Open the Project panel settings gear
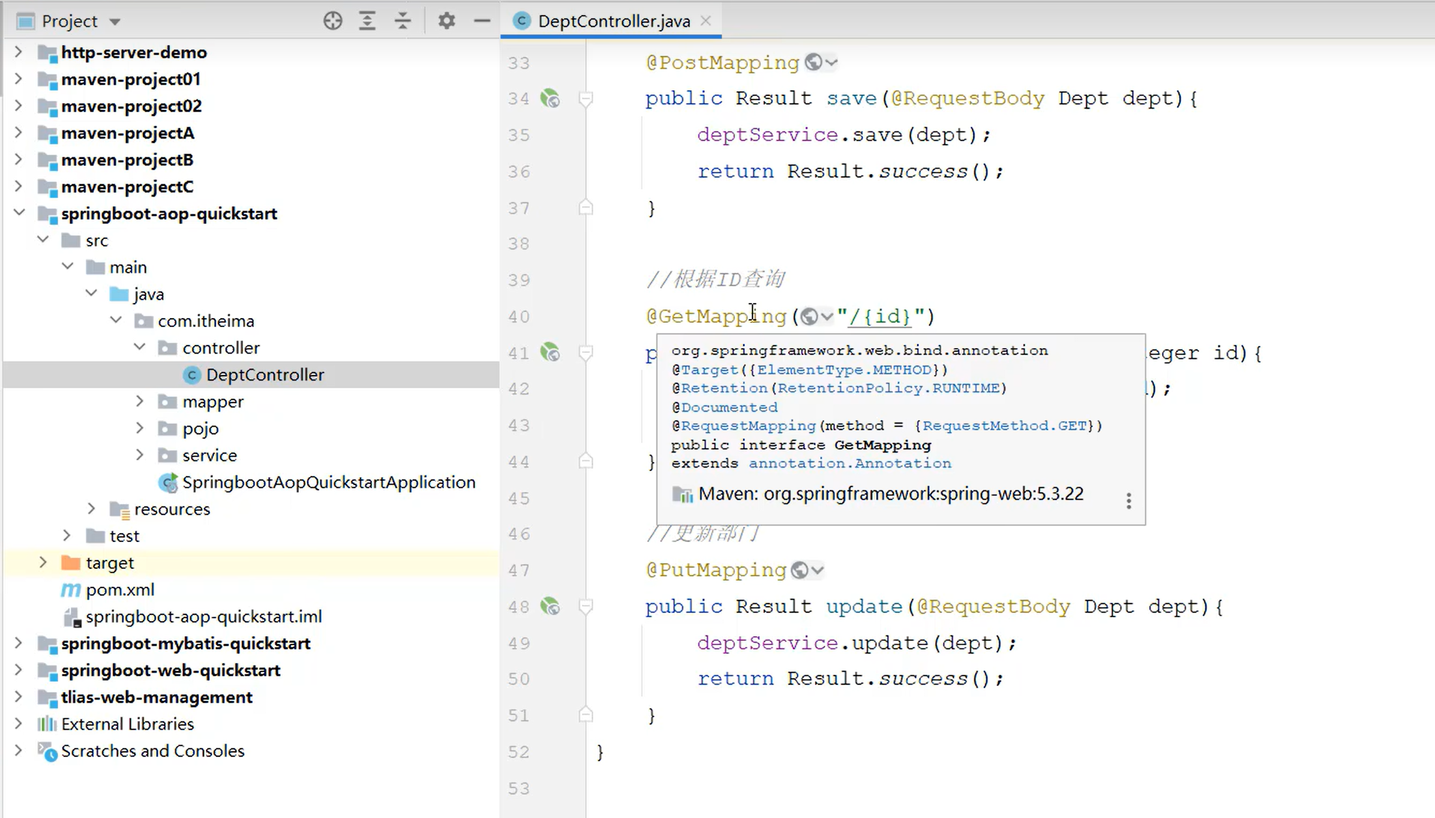This screenshot has width=1435, height=818. [x=446, y=20]
